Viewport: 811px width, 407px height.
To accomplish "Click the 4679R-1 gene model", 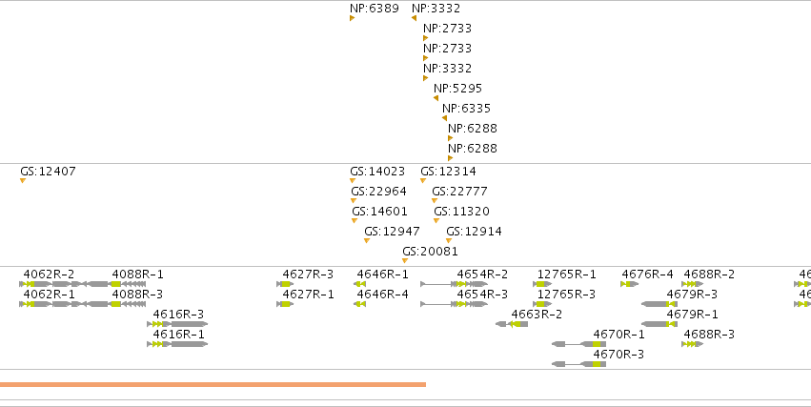I will pos(659,324).
